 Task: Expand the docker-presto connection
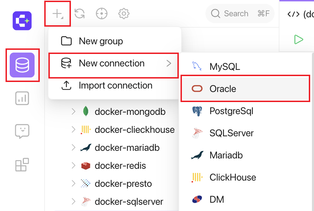pyautogui.click(x=74, y=184)
